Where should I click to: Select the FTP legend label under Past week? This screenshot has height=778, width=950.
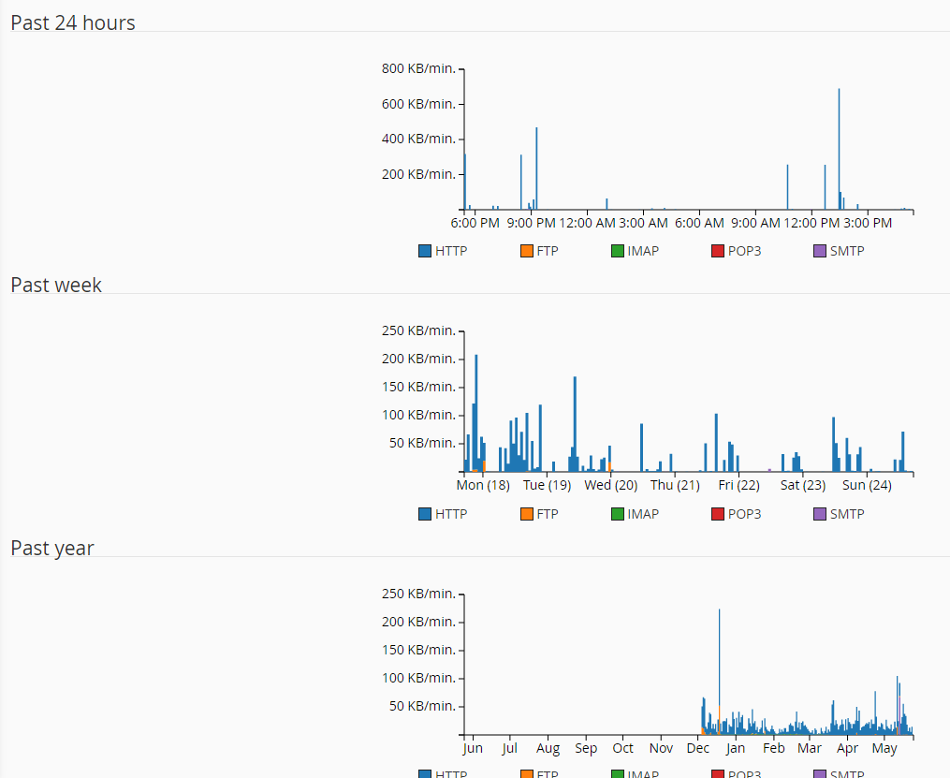pos(547,514)
